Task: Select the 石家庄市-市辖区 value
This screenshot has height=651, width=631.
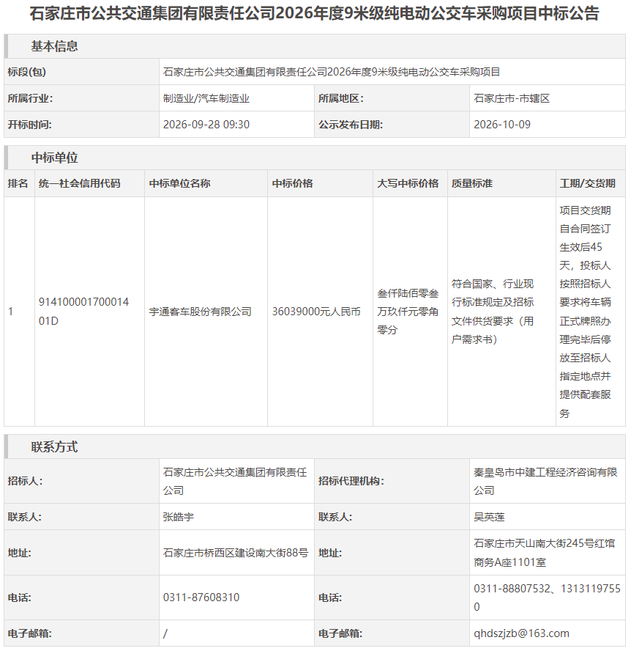Action: (x=512, y=98)
